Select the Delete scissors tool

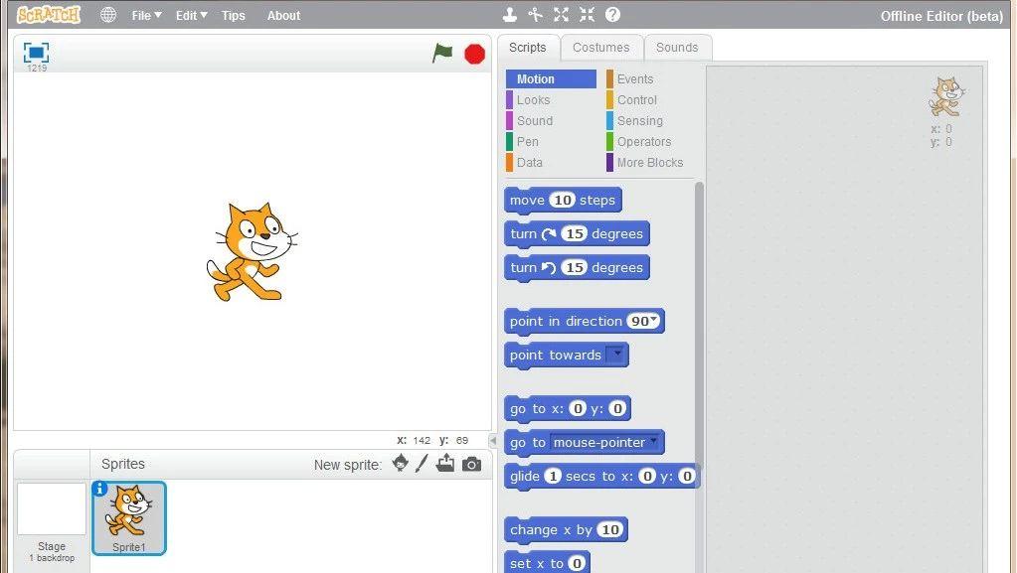tap(536, 14)
